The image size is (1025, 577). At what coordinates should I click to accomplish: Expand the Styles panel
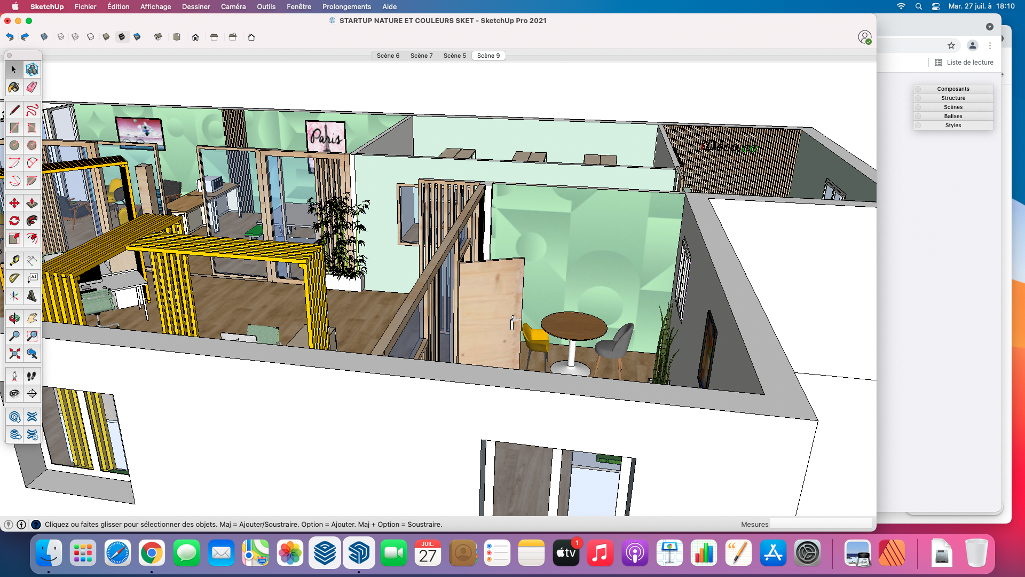click(953, 125)
